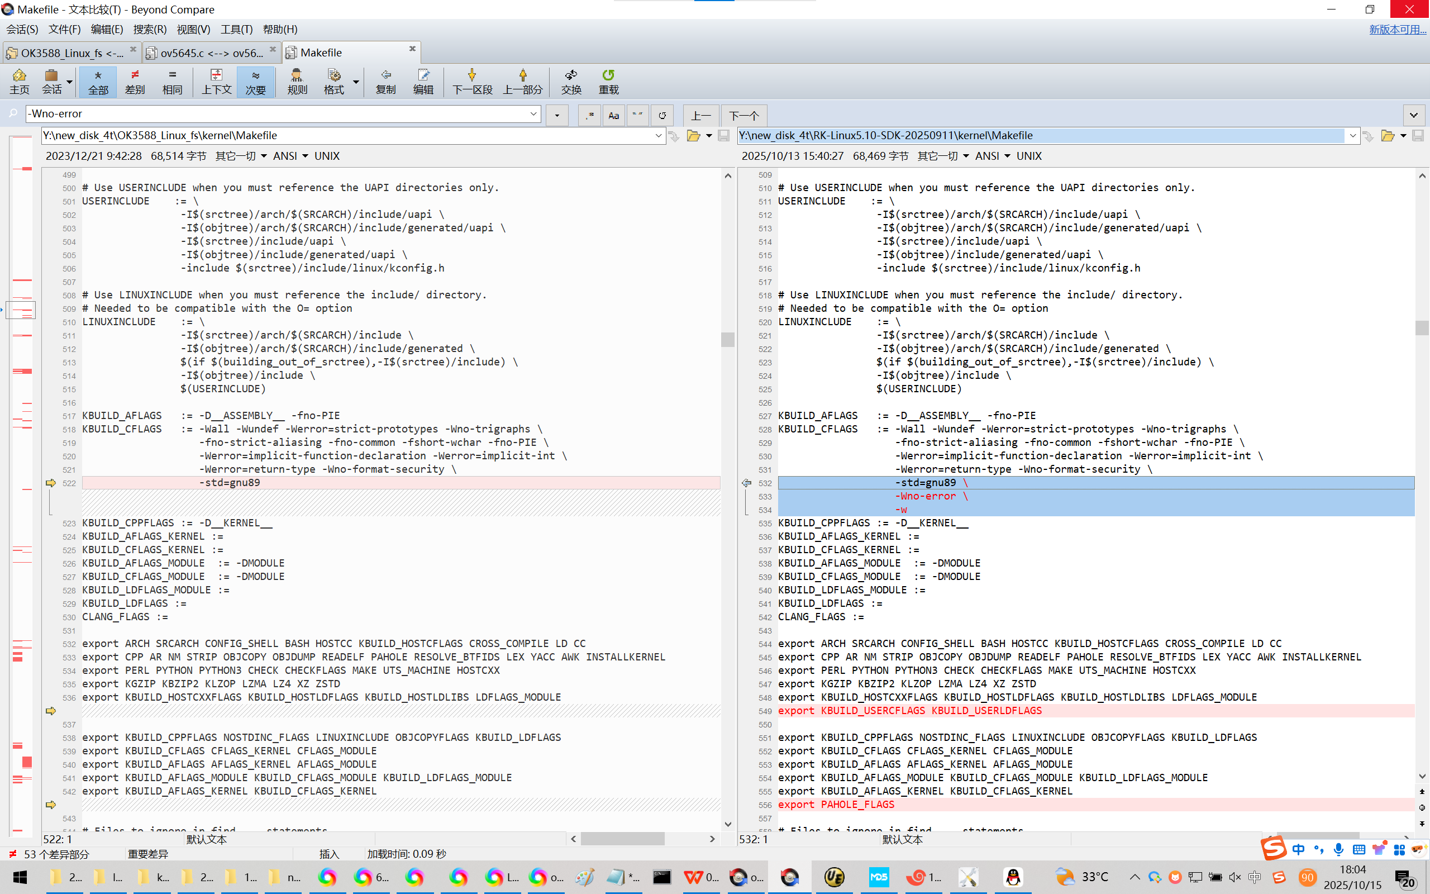
Task: Toggle the Show Differences (差别) filter
Action: pyautogui.click(x=135, y=81)
